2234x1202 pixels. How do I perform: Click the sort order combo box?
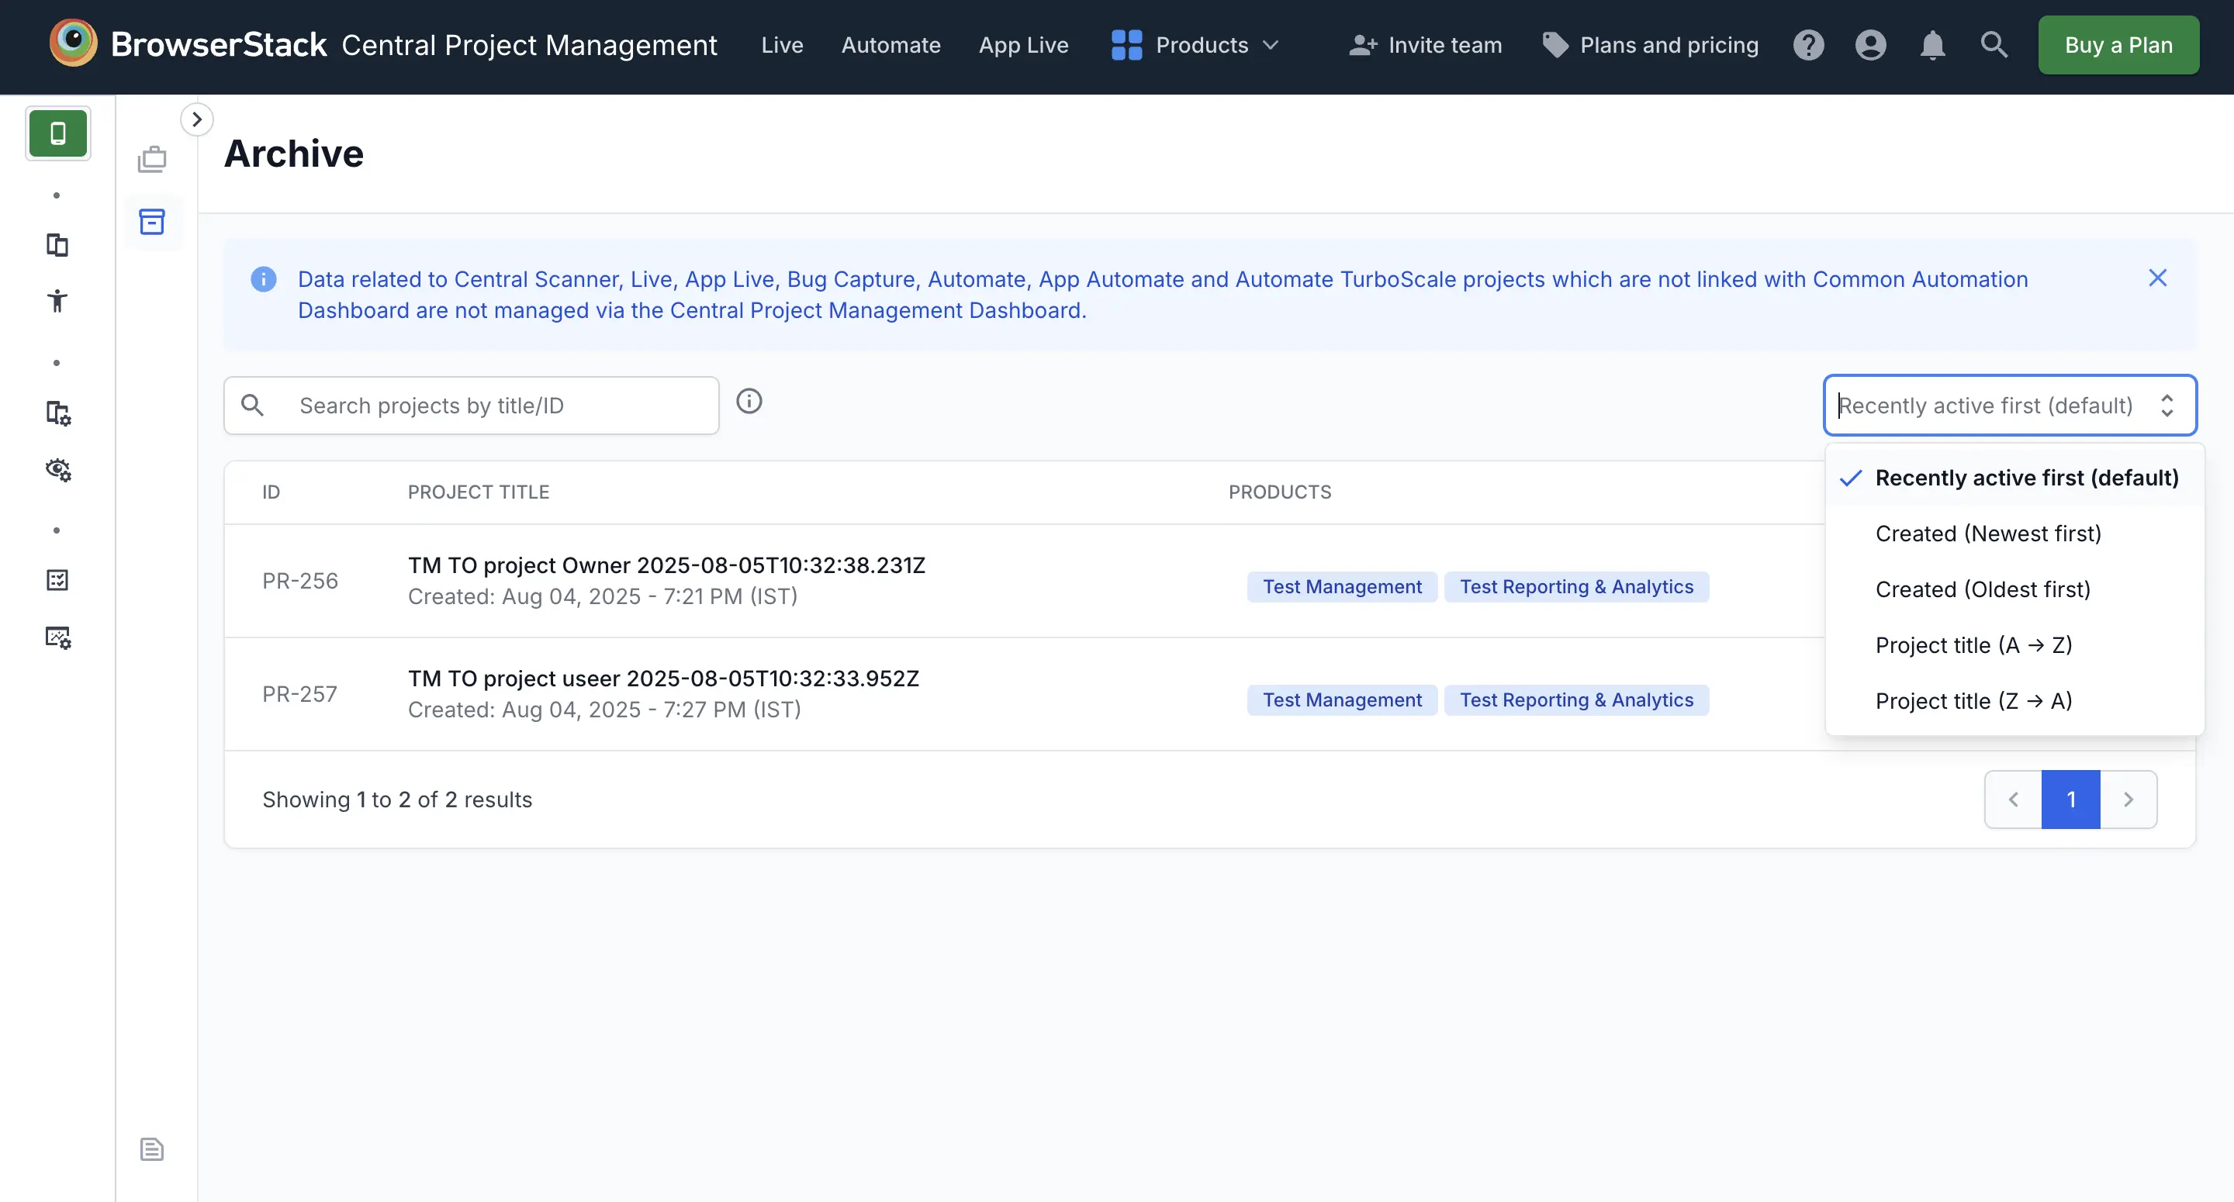point(2009,405)
